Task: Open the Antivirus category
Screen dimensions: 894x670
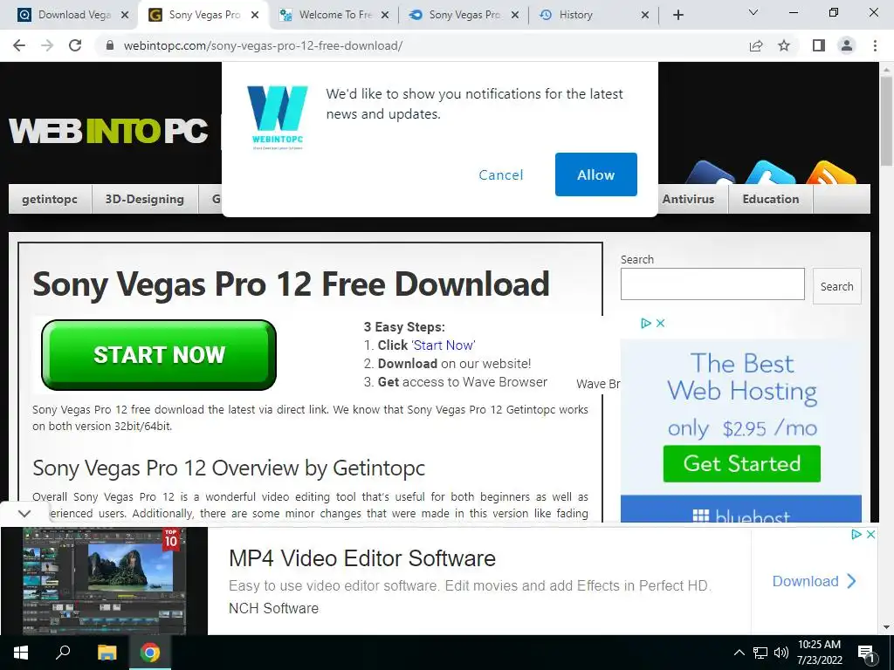Action: click(688, 199)
